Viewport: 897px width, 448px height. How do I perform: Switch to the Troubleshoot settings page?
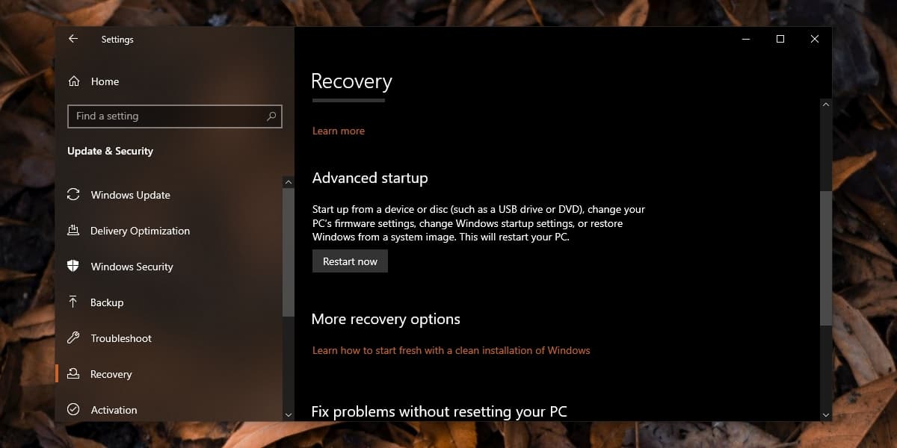pos(120,338)
